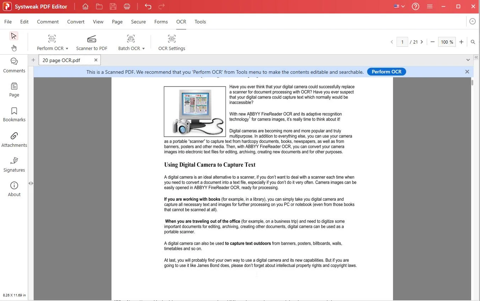
Task: Click the camera and monitor illustration
Action: point(195,111)
